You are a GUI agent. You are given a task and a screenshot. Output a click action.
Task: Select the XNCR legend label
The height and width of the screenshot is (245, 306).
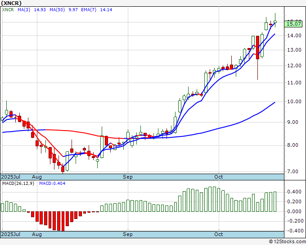[8, 10]
